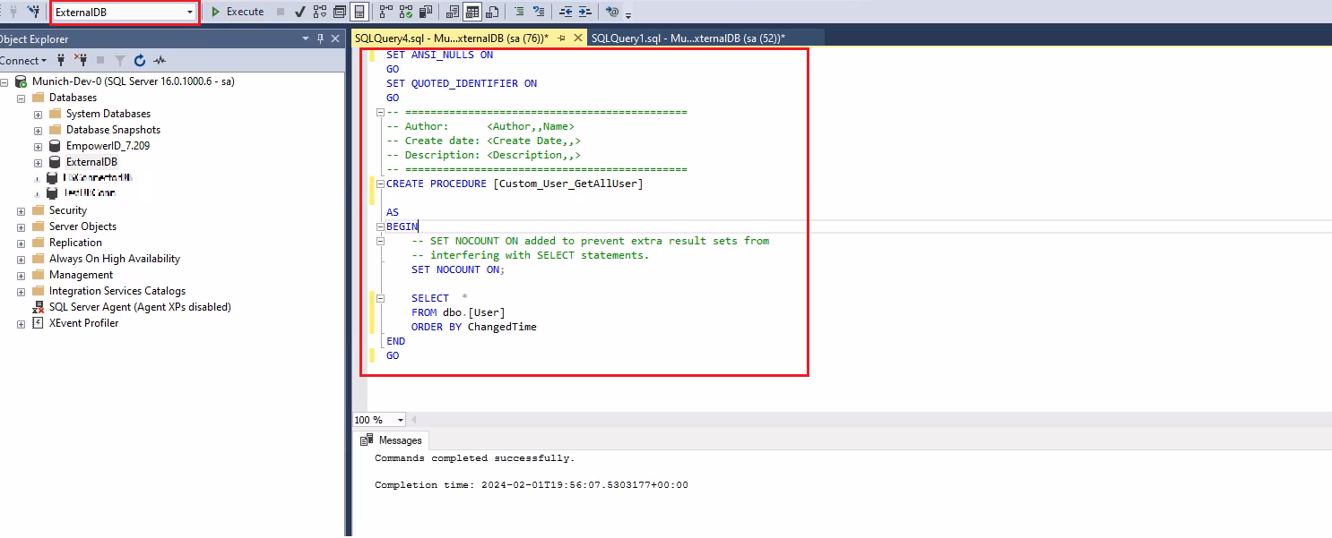The image size is (1332, 538).
Task: Click the Uncomment selected lines icon
Action: (539, 12)
